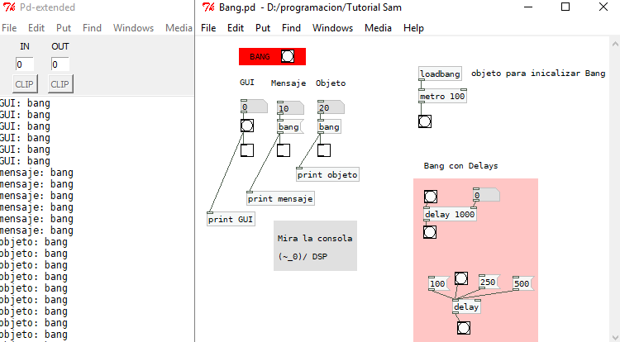Click the first 'mensaje: bang' console line
620x342 pixels.
coord(36,173)
